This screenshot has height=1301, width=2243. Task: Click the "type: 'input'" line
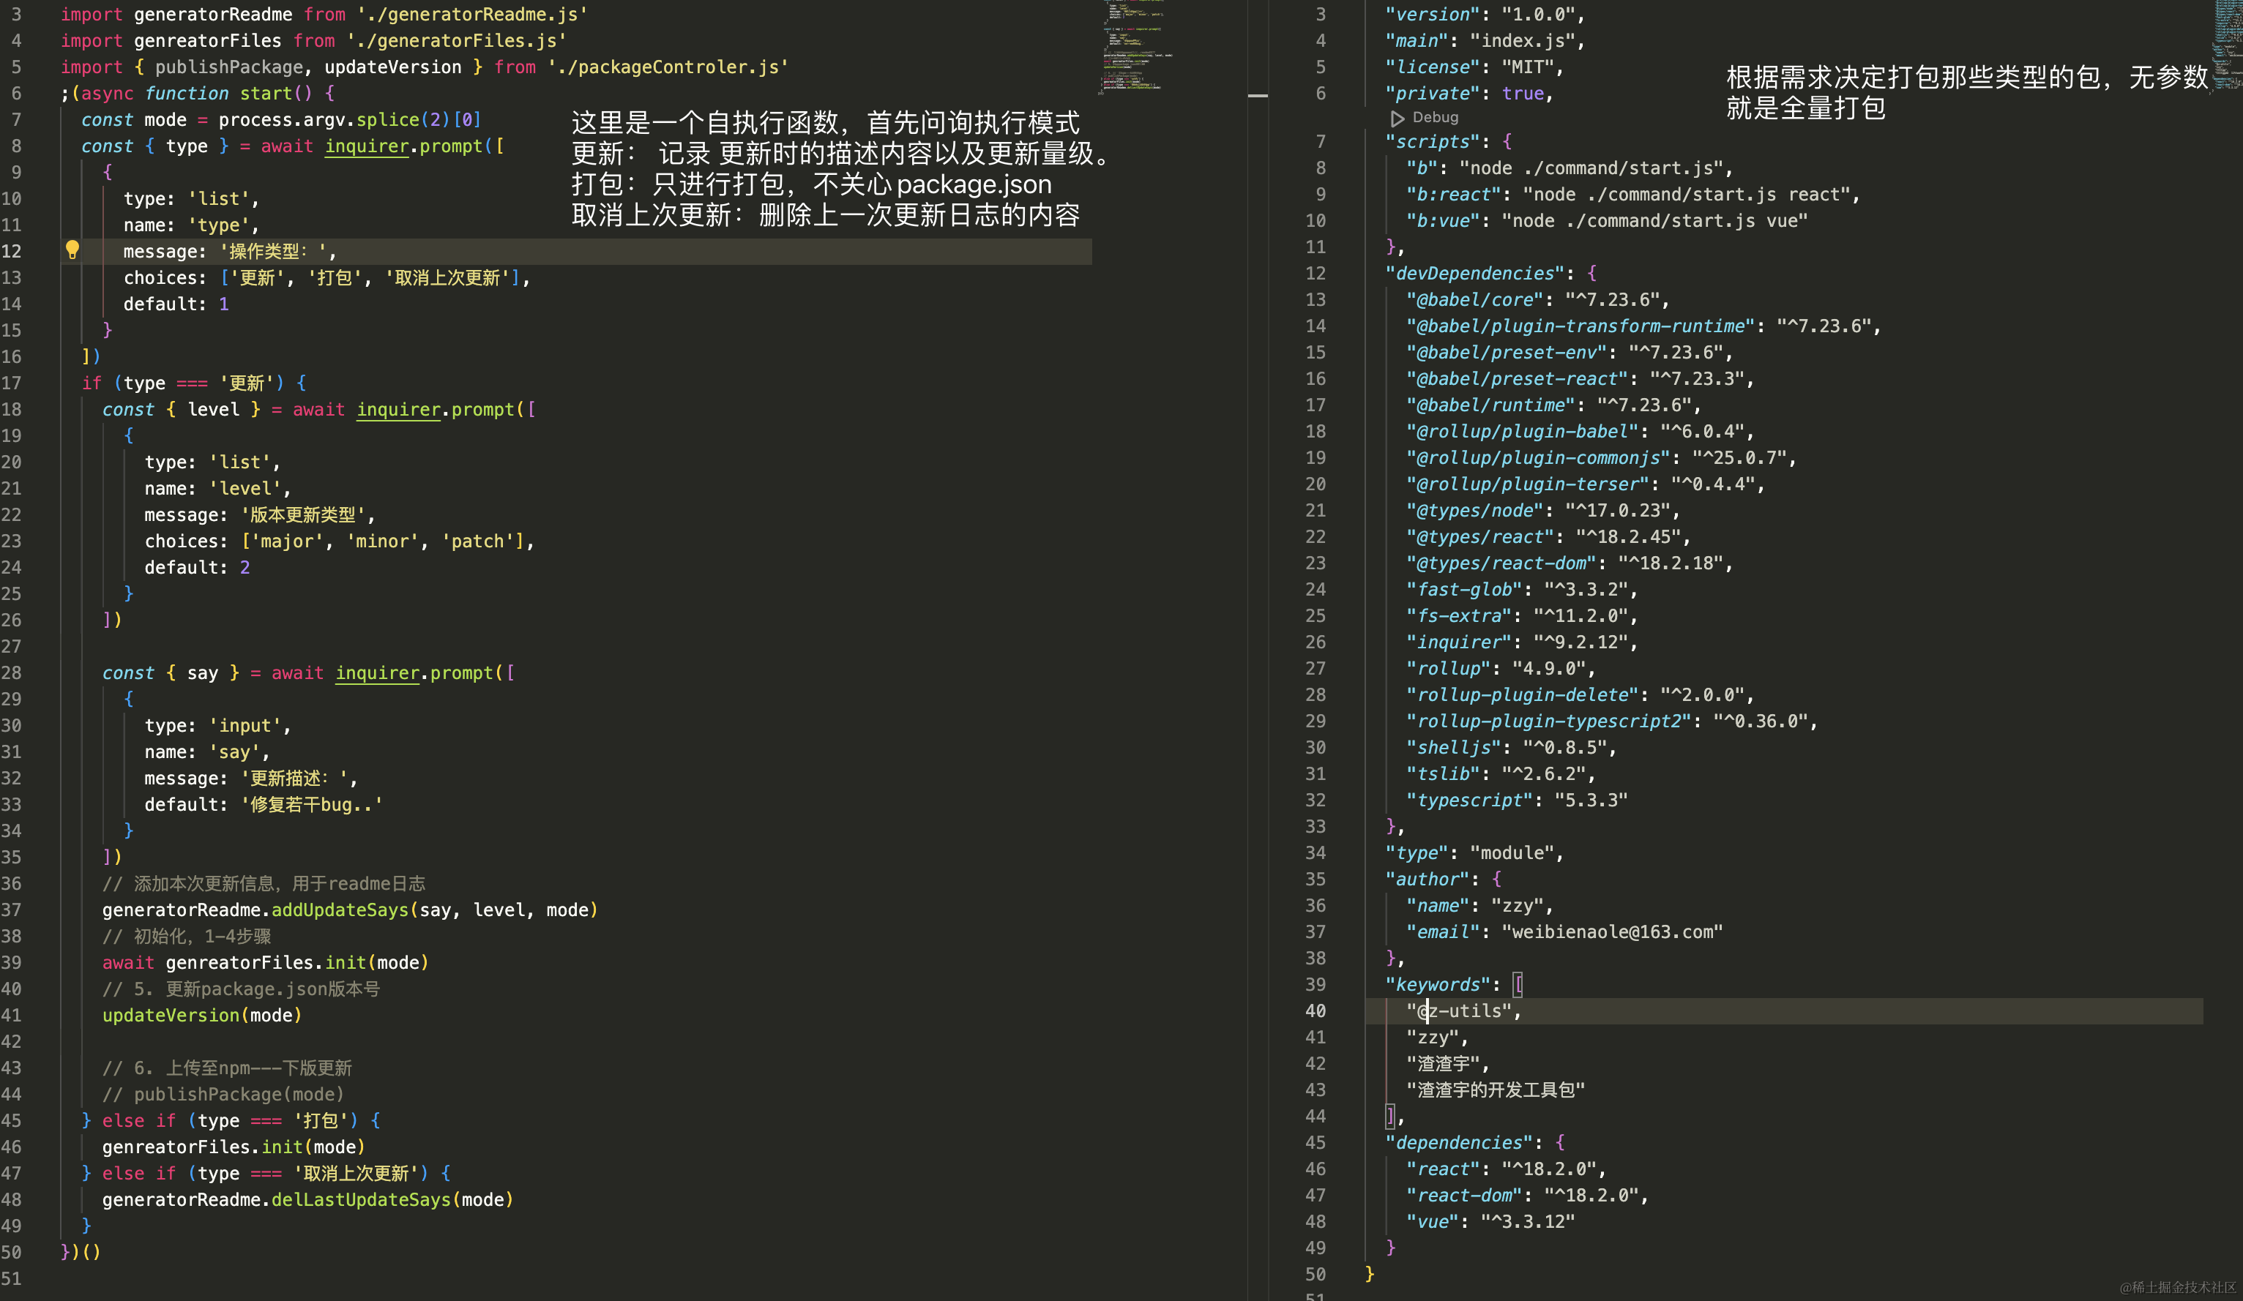(218, 725)
